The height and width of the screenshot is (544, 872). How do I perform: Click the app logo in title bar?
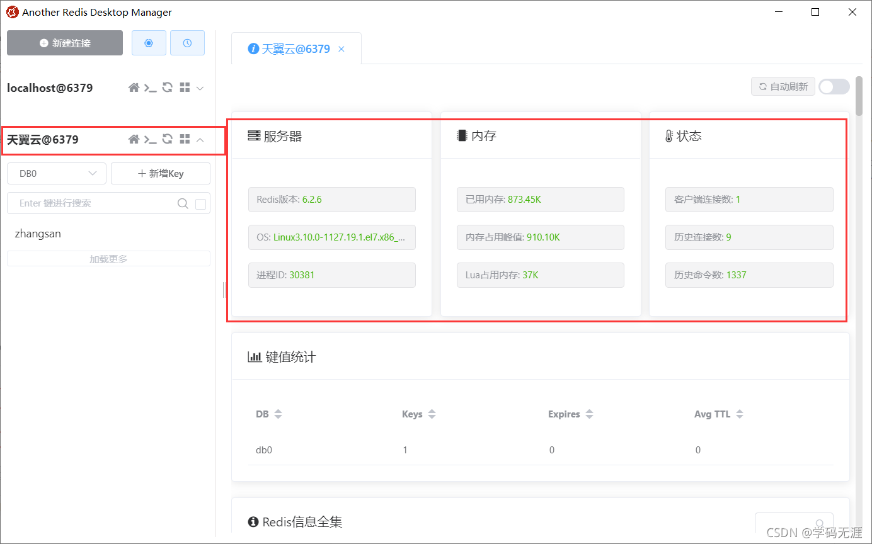[x=12, y=12]
